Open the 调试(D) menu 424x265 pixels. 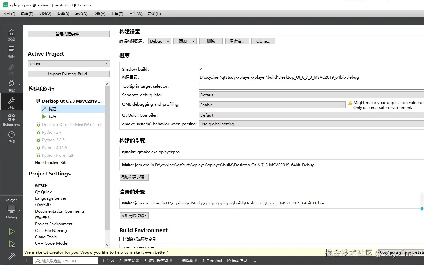click(81, 14)
